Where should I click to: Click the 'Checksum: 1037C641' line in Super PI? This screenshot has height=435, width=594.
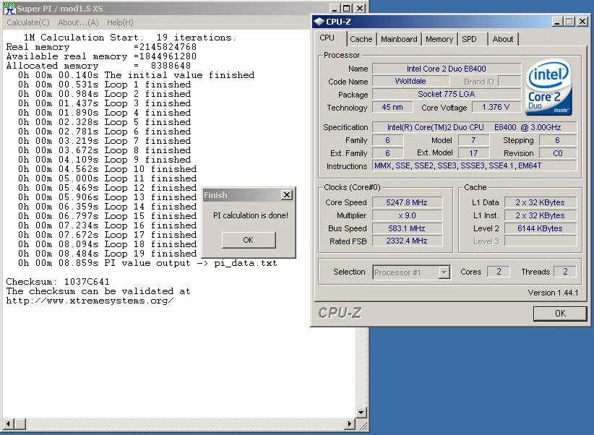coord(58,282)
